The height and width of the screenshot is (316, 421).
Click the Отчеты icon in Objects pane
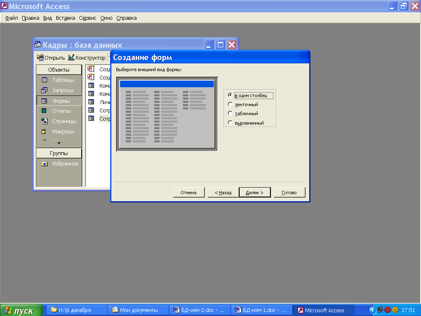44,110
